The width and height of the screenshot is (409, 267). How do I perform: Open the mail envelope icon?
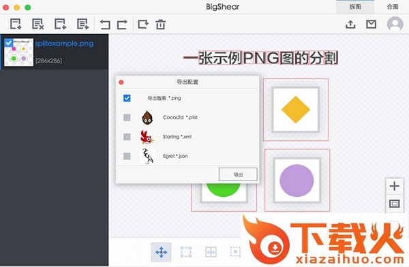[x=371, y=25]
